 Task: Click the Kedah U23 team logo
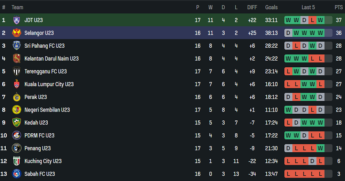[x=17, y=123]
